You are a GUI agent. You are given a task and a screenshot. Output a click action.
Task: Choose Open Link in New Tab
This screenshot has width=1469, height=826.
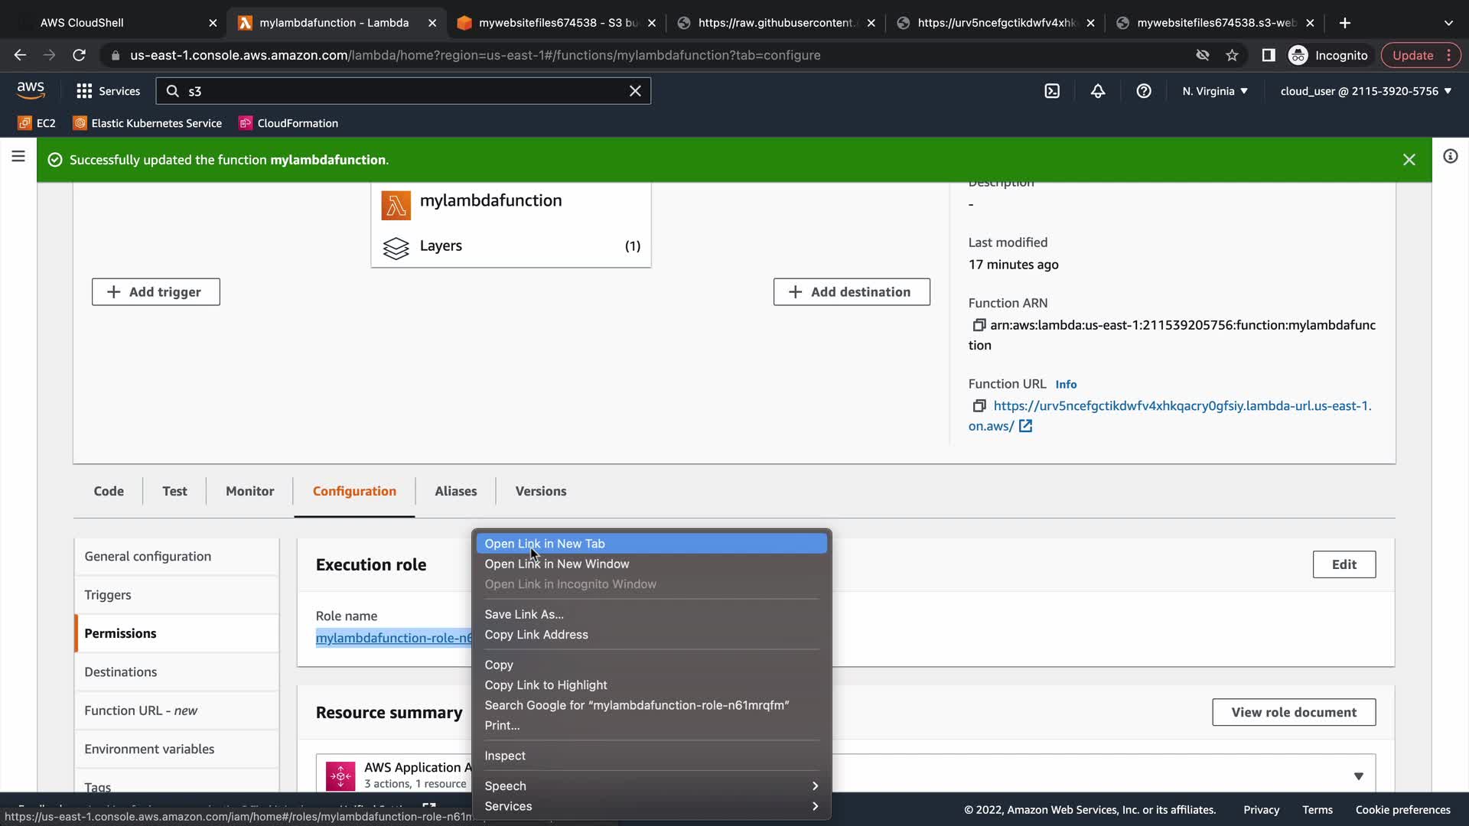pos(544,544)
